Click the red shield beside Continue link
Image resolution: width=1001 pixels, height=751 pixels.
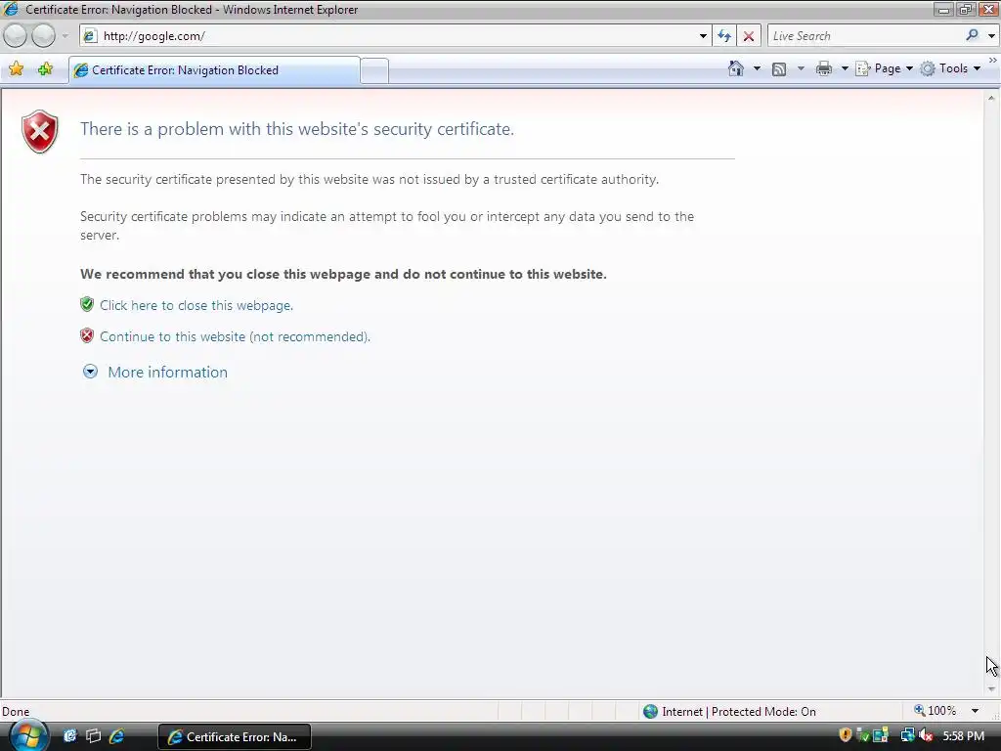click(x=87, y=335)
